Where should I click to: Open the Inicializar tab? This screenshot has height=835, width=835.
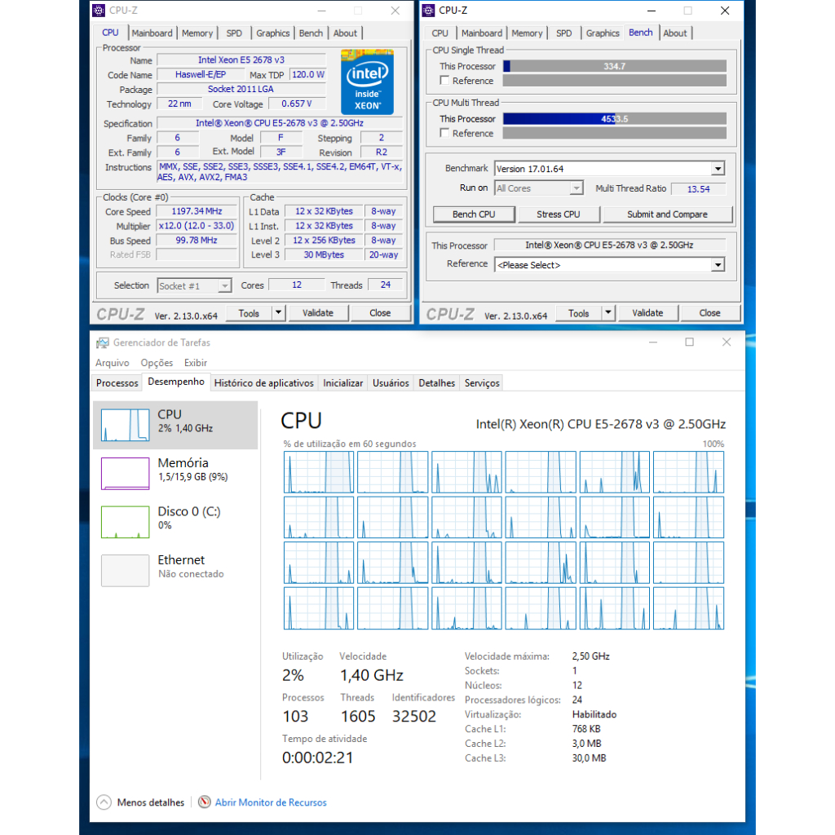click(343, 383)
